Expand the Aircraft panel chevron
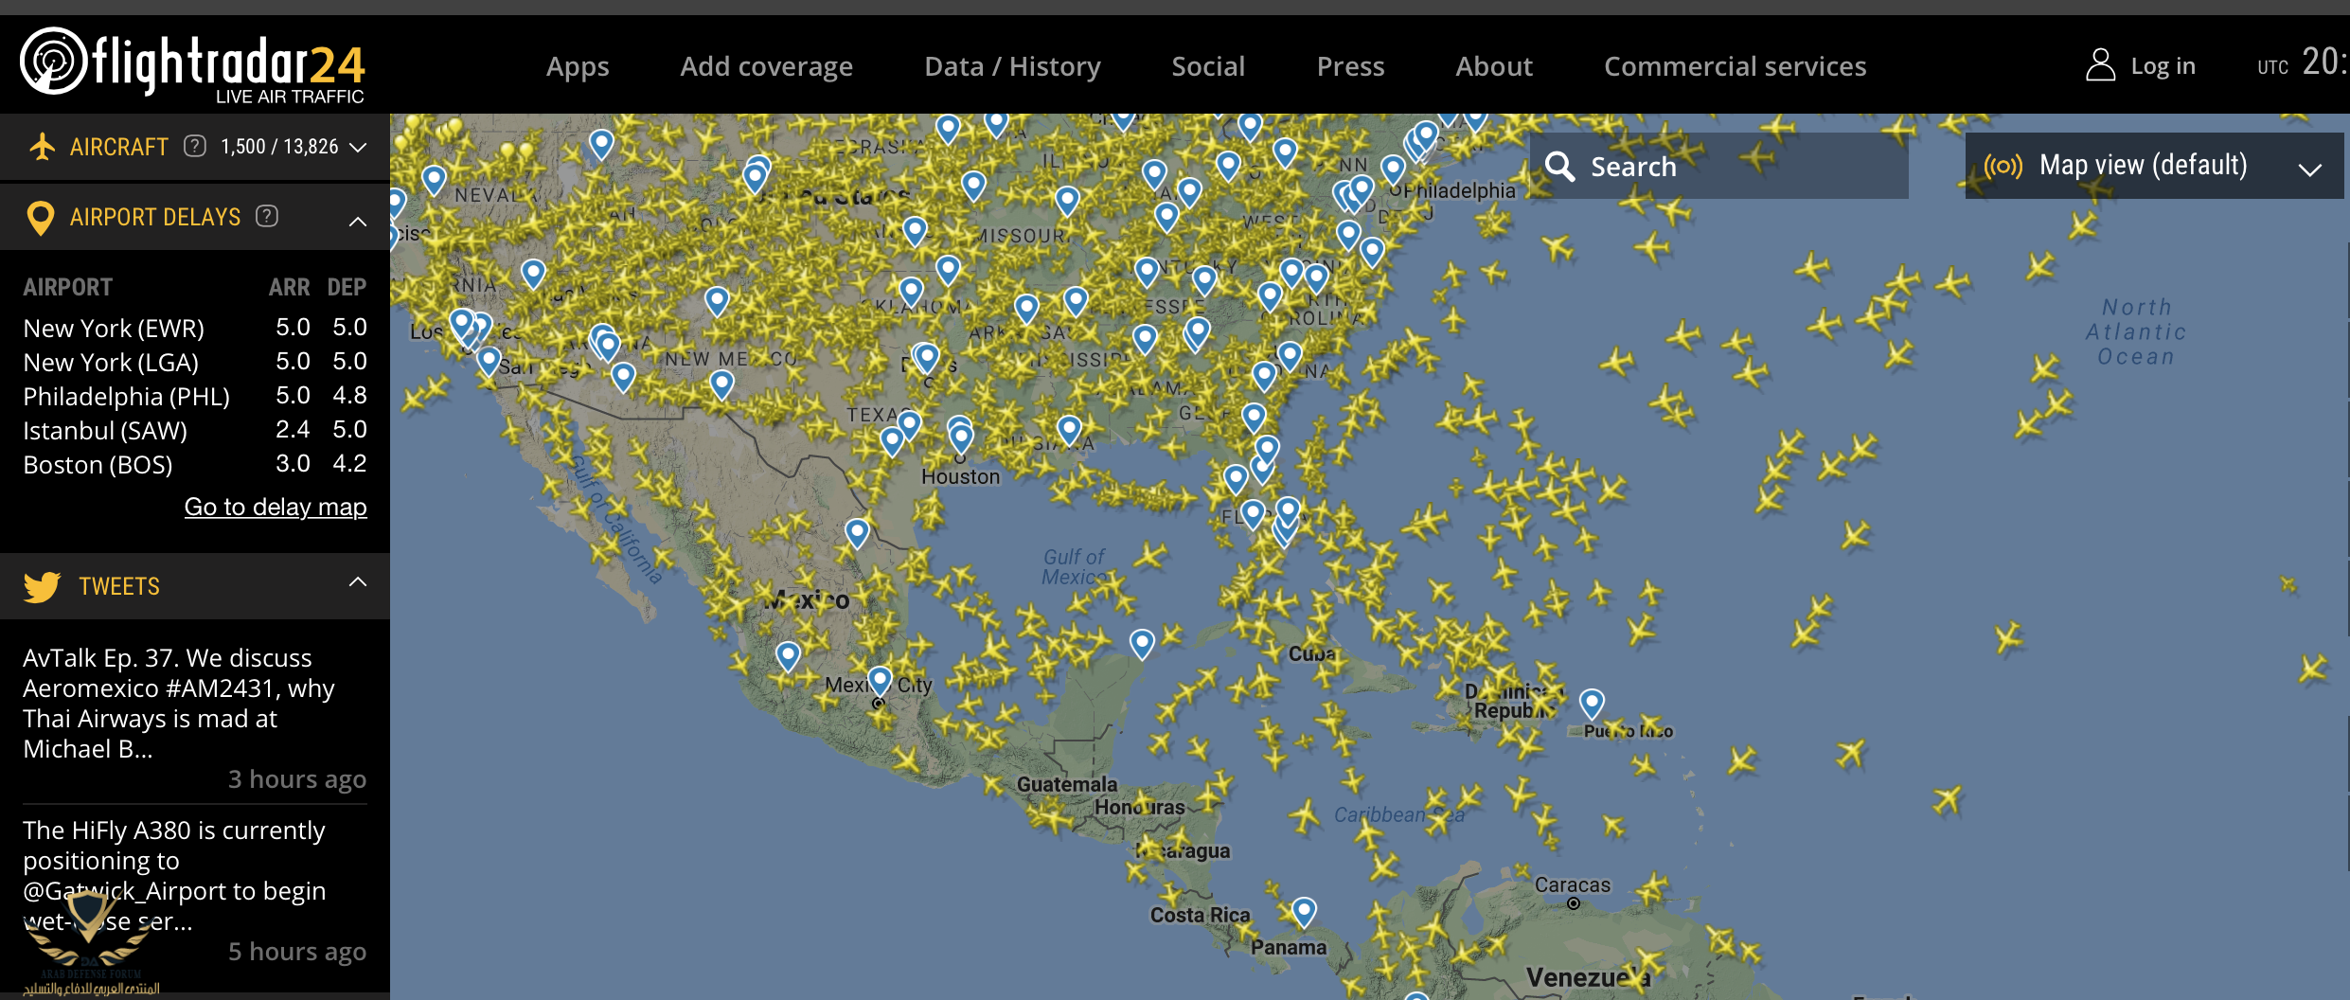This screenshot has height=1000, width=2350. (358, 147)
